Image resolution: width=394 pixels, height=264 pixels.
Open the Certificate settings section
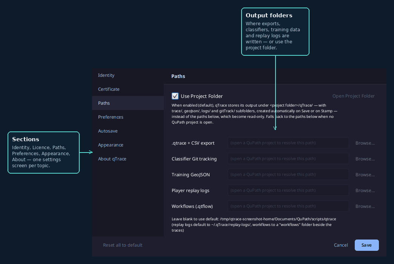click(128, 89)
